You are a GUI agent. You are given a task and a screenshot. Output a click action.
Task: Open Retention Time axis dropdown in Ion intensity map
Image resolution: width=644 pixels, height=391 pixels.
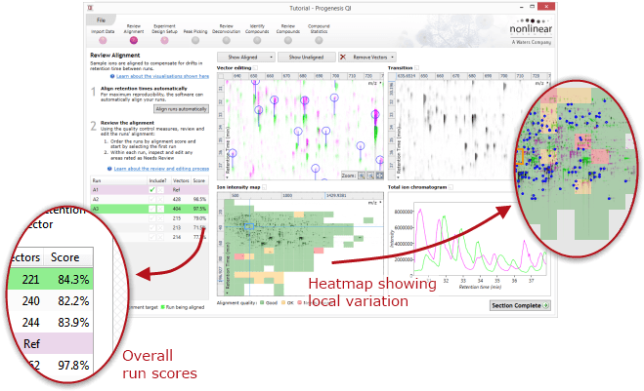(227, 293)
